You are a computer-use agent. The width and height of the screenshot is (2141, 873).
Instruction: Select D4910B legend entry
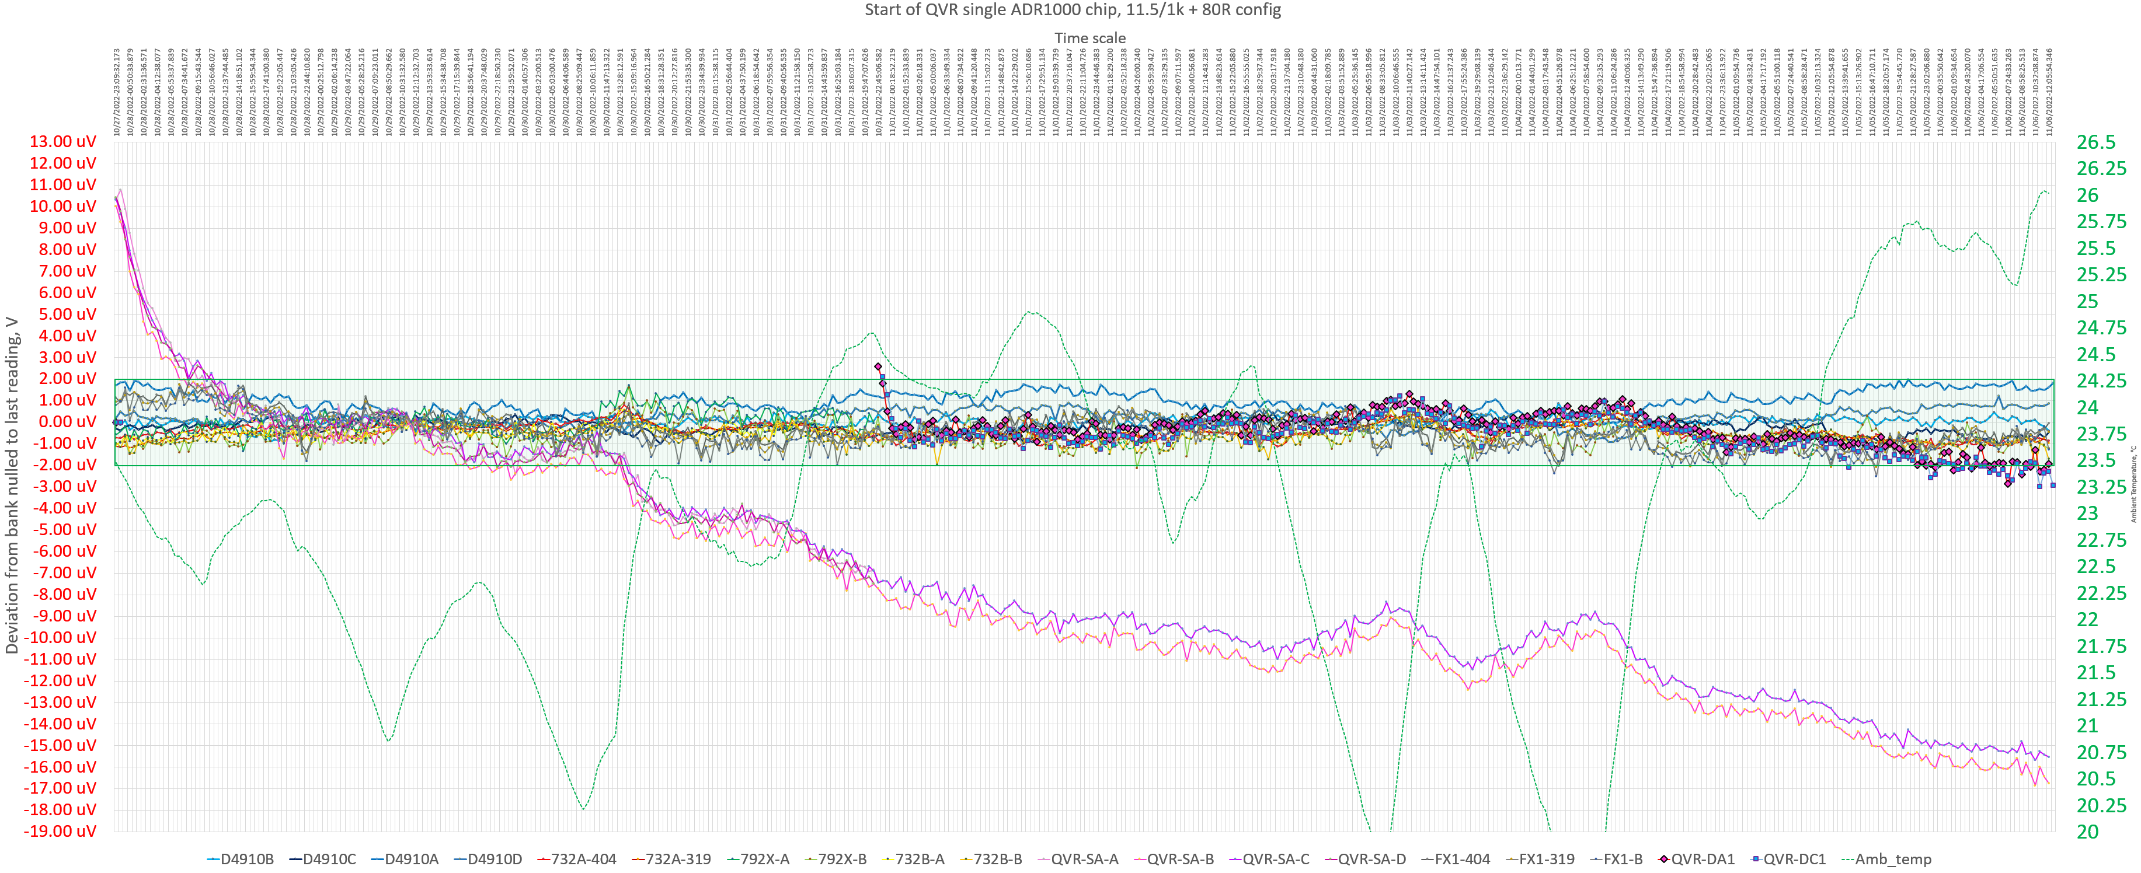tap(240, 859)
